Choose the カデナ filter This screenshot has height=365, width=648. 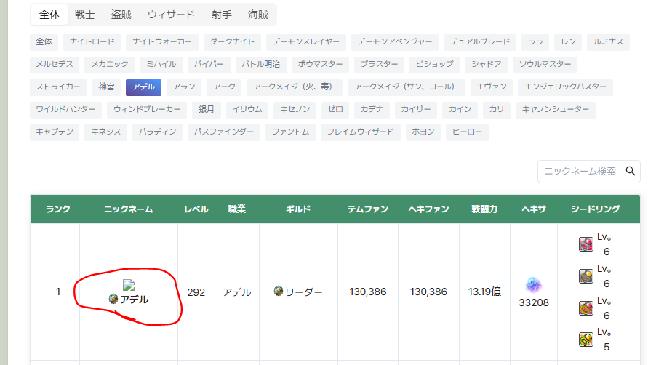pyautogui.click(x=372, y=110)
